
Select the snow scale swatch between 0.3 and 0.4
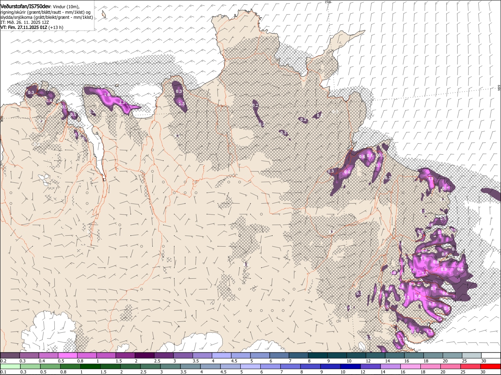click(x=29, y=355)
